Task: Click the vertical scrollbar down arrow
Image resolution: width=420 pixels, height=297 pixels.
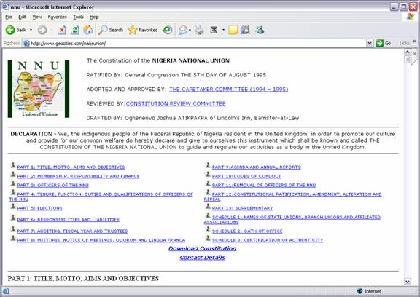Action: point(408,282)
